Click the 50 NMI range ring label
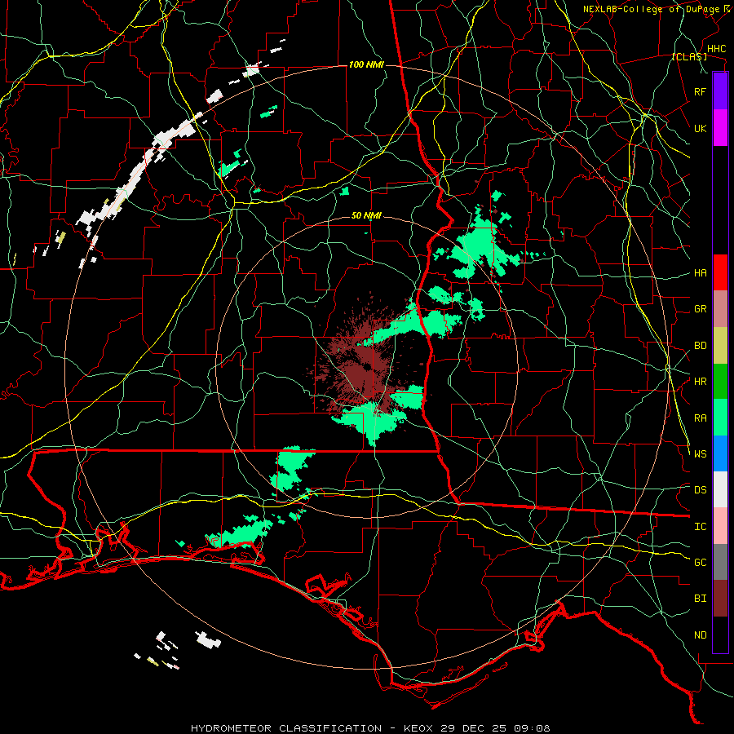 pyautogui.click(x=366, y=215)
